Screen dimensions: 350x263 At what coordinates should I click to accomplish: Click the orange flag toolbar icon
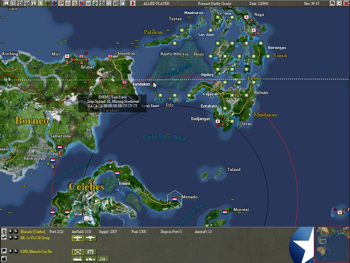pos(61,3)
